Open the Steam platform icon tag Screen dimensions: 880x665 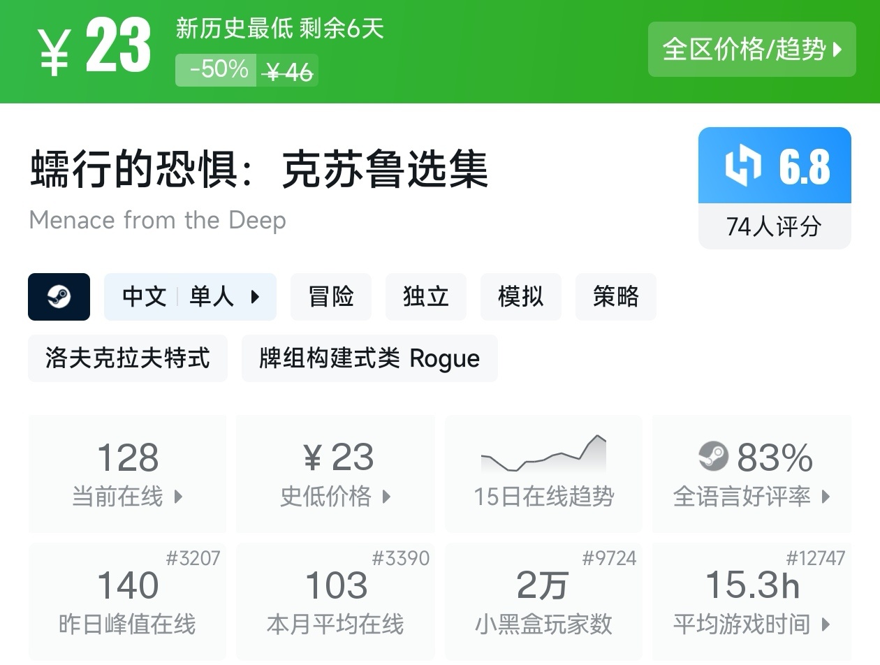pyautogui.click(x=59, y=297)
